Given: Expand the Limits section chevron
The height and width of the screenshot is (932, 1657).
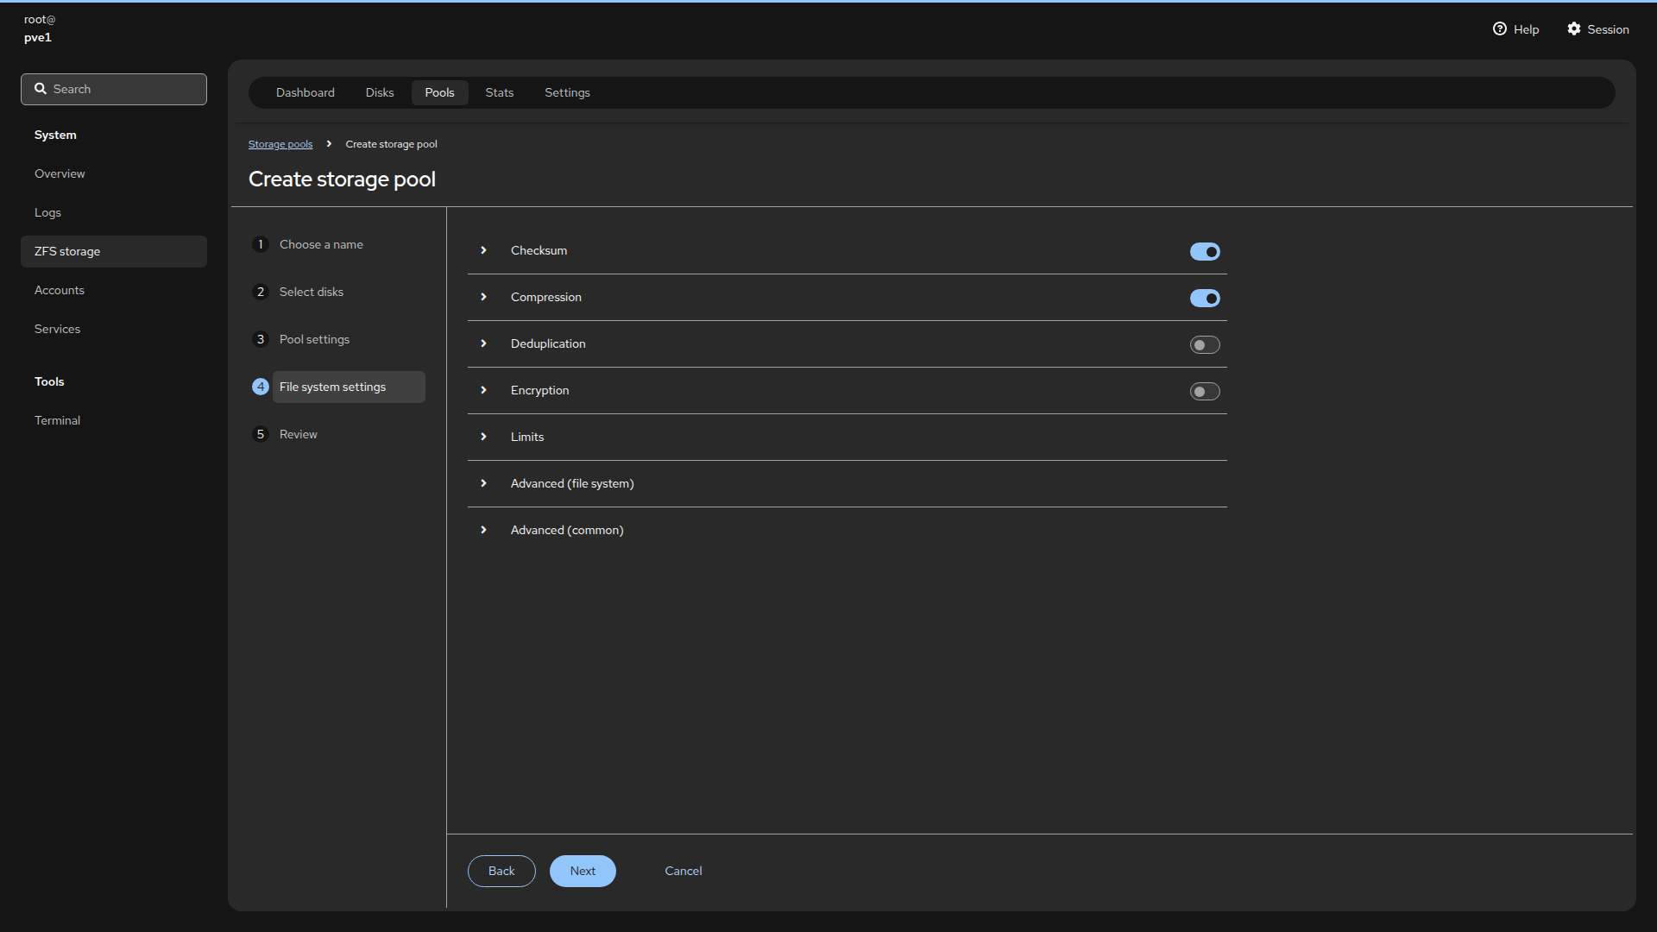Looking at the screenshot, I should 483,438.
